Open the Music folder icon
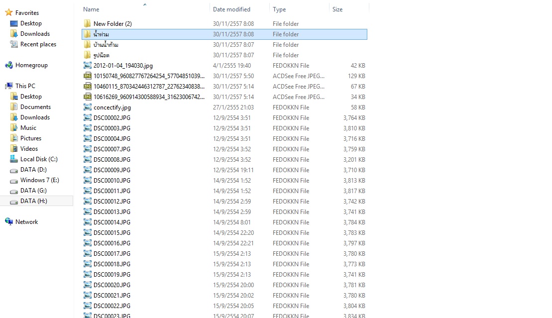The image size is (552, 318). [14, 128]
